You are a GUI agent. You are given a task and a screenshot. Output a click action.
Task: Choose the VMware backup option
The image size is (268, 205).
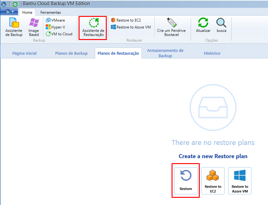point(55,20)
